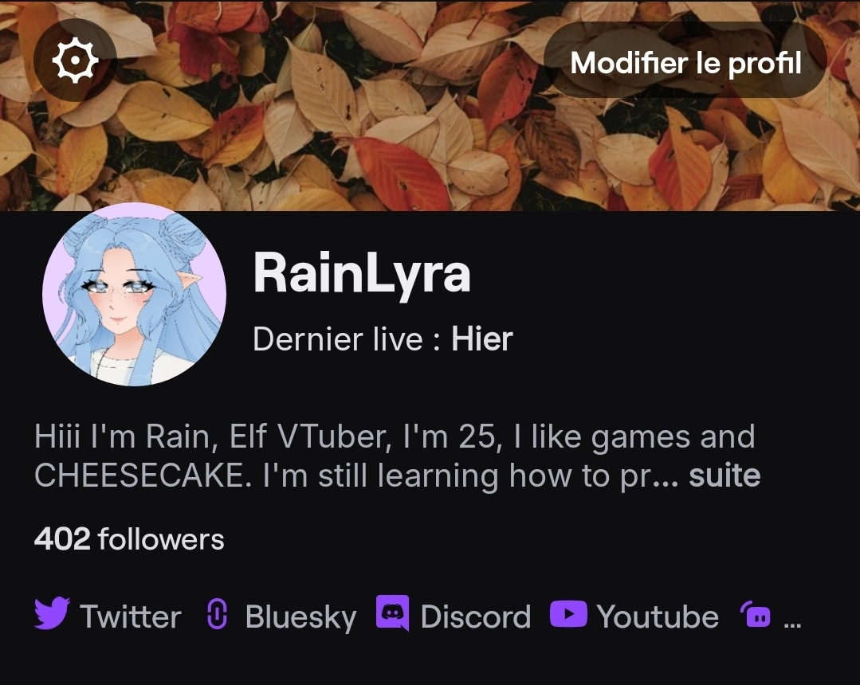Click the Youtube play icon
Image resolution: width=860 pixels, height=685 pixels.
coord(569,614)
